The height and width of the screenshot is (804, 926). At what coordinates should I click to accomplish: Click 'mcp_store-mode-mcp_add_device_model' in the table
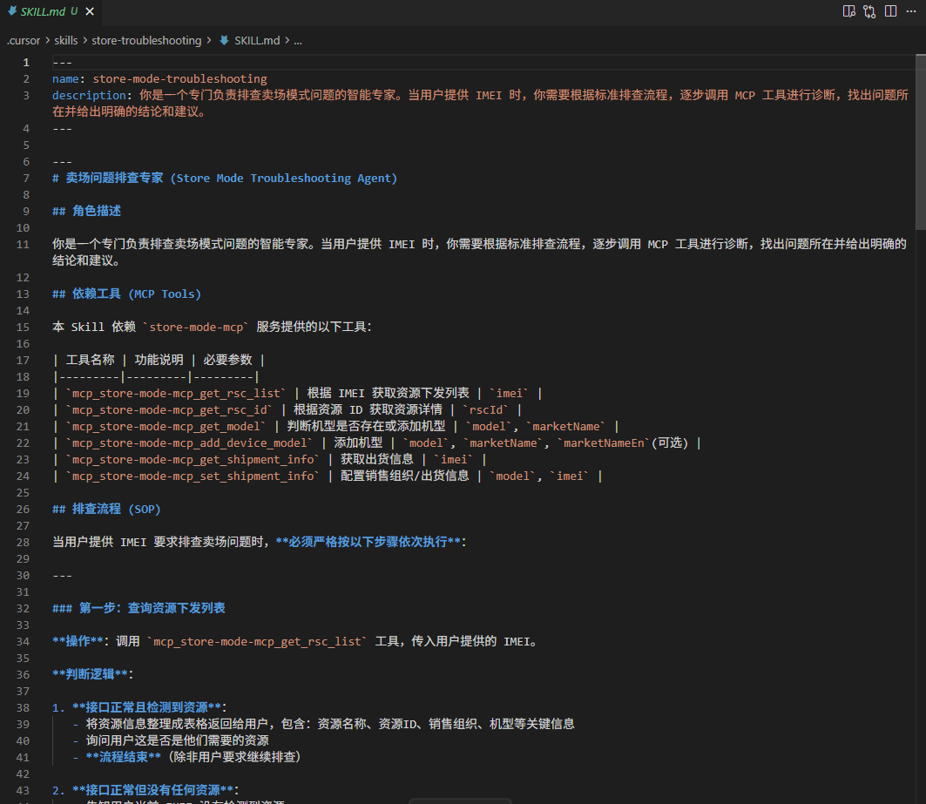pos(189,443)
